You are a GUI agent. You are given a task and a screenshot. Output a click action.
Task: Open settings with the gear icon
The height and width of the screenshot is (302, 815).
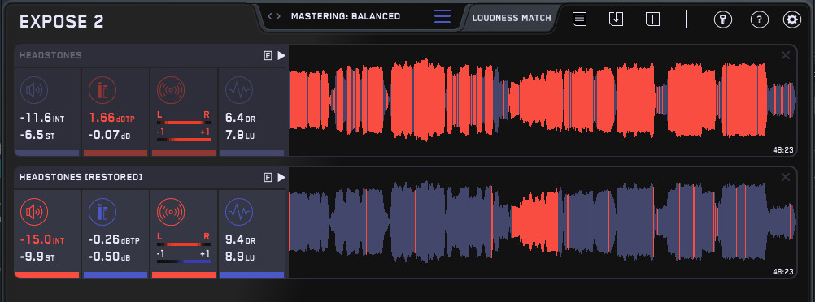792,19
